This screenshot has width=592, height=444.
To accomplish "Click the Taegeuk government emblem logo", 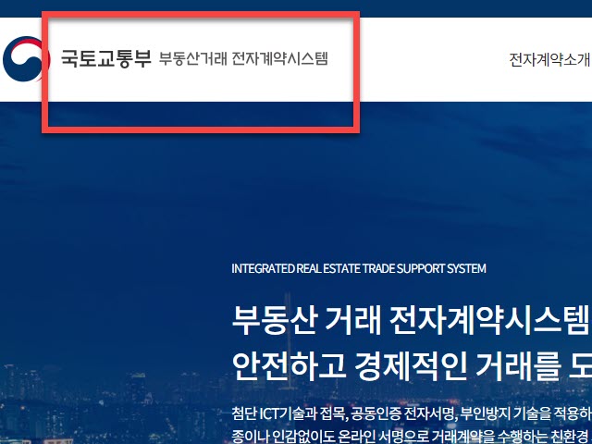I will click(x=26, y=58).
